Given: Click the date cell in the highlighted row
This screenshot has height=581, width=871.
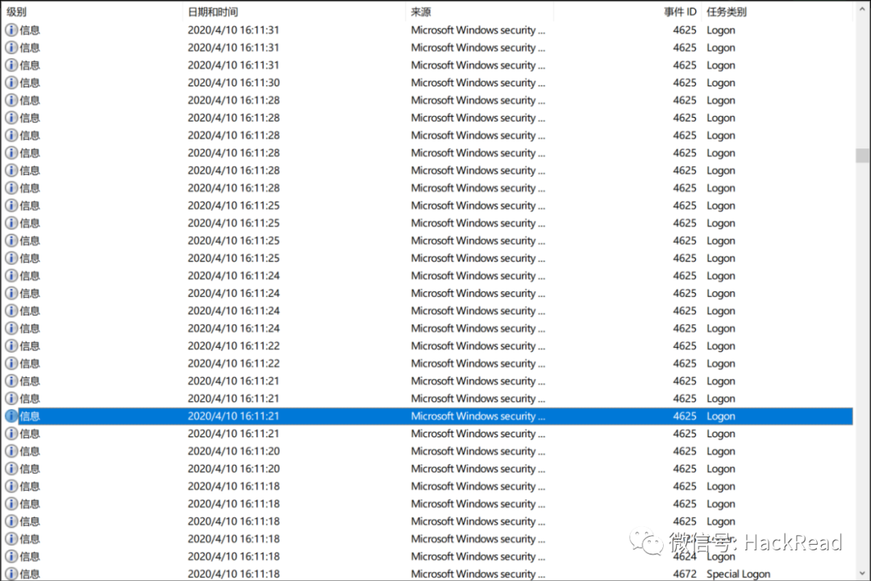Looking at the screenshot, I should pos(233,416).
